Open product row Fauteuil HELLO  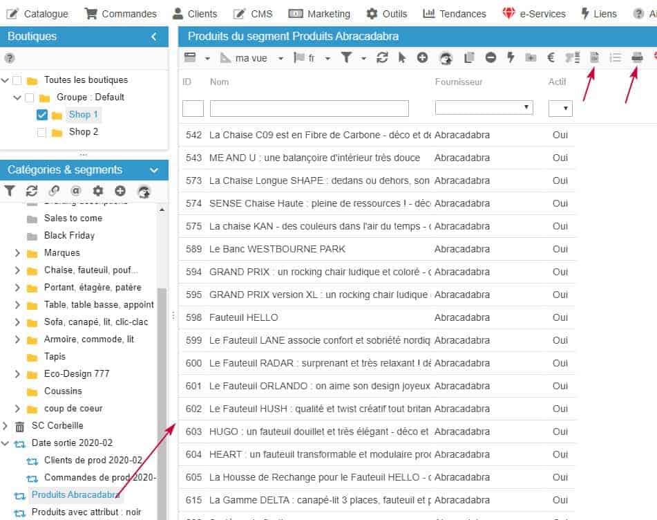tap(243, 317)
